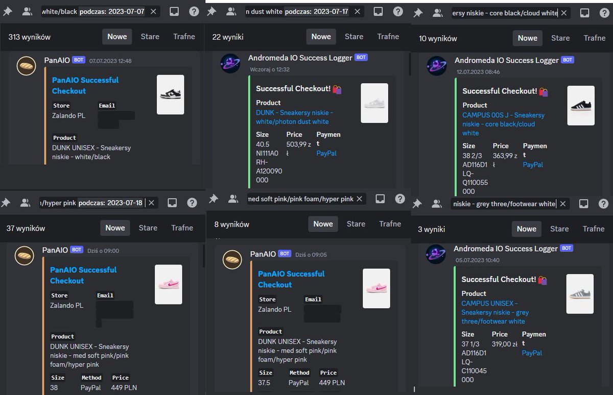Switch to the Stare tab in the 313 wyników panel
613x395 pixels.
pos(150,36)
